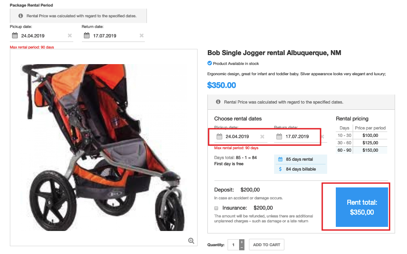This screenshot has width=407, height=254.
Task: Click the Quantity input field
Action: point(233,245)
